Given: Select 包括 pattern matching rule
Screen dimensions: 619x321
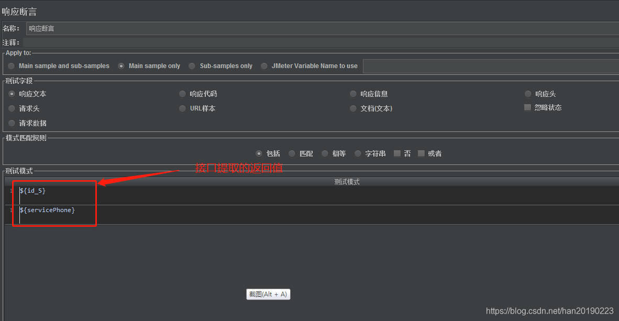Looking at the screenshot, I should point(259,153).
